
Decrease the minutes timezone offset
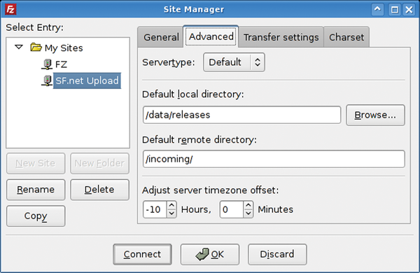coord(248,213)
